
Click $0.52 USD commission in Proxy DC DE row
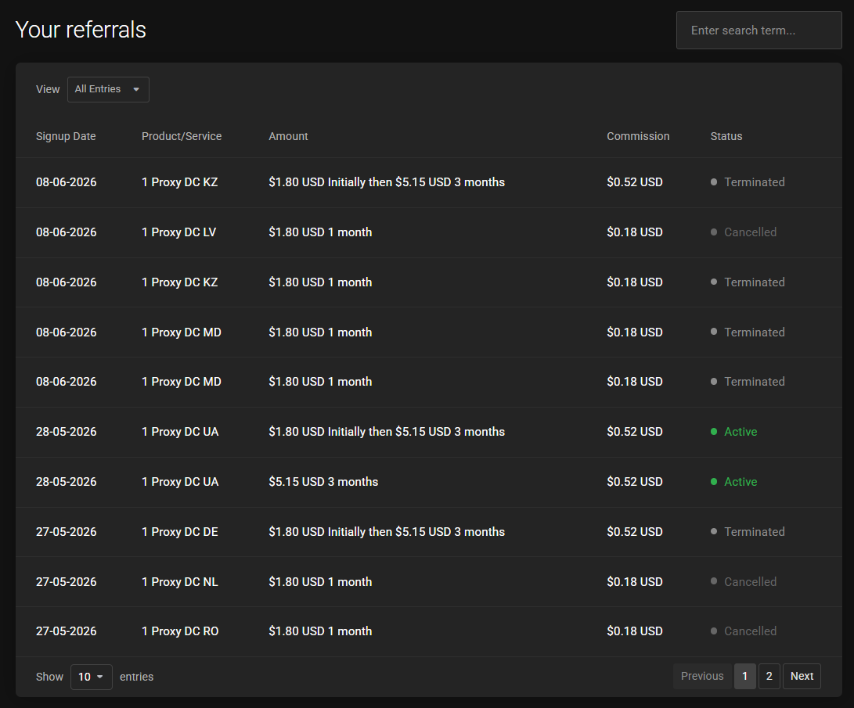pyautogui.click(x=635, y=532)
